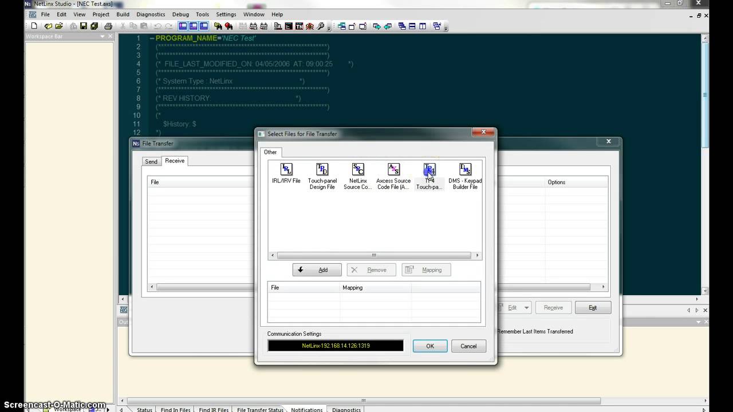Click the Mapping column header

point(376,287)
